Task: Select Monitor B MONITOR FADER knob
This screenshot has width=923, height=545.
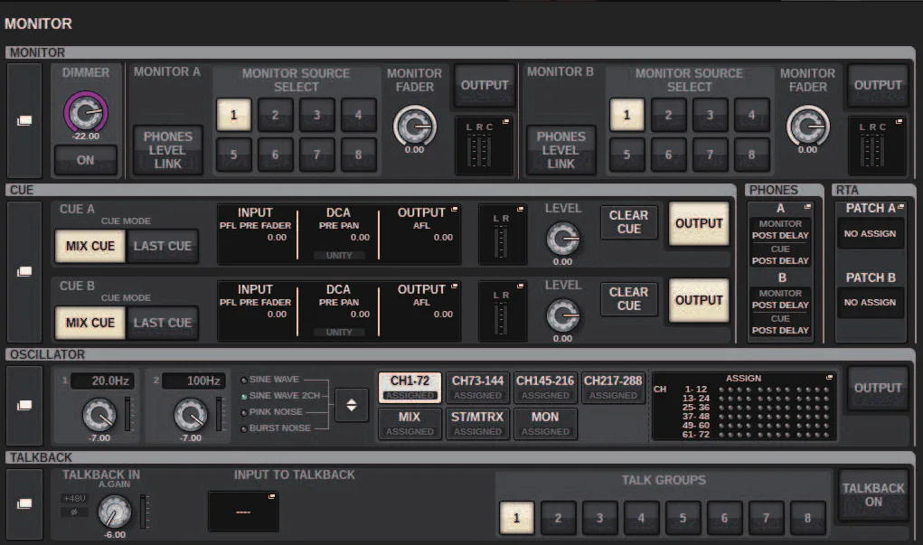Action: click(807, 126)
